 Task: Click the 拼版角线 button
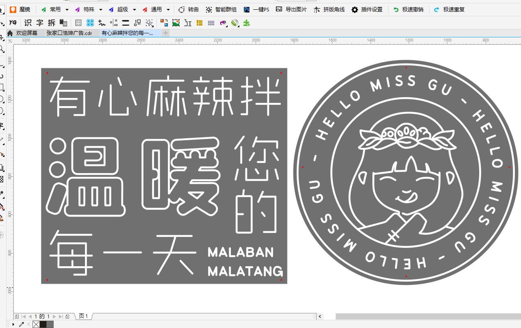point(329,9)
